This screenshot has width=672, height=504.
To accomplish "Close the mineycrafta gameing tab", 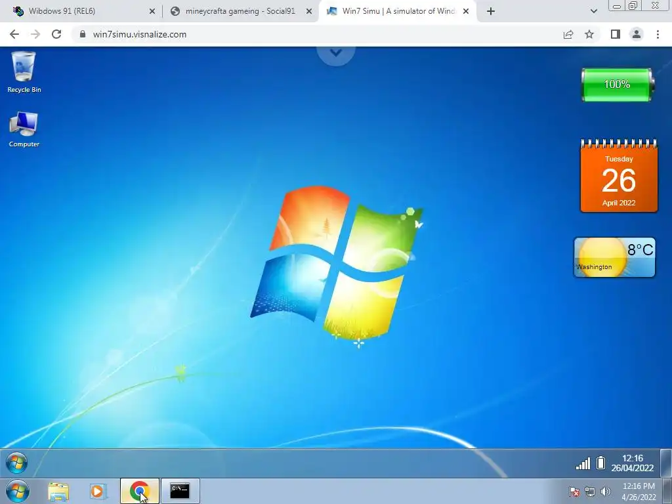I will (309, 12).
